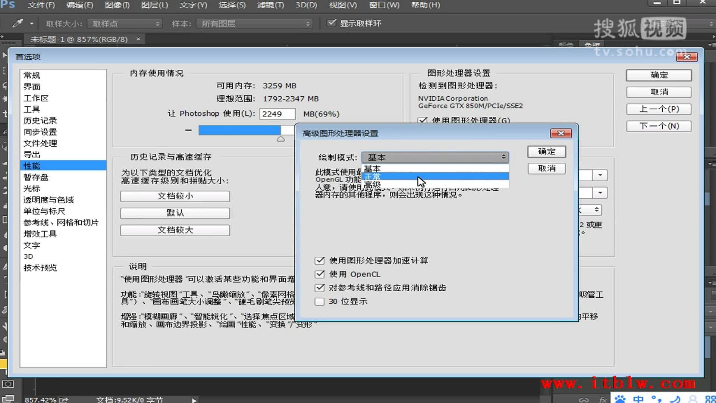Click the 文档较大 button
The image size is (716, 403).
175,230
